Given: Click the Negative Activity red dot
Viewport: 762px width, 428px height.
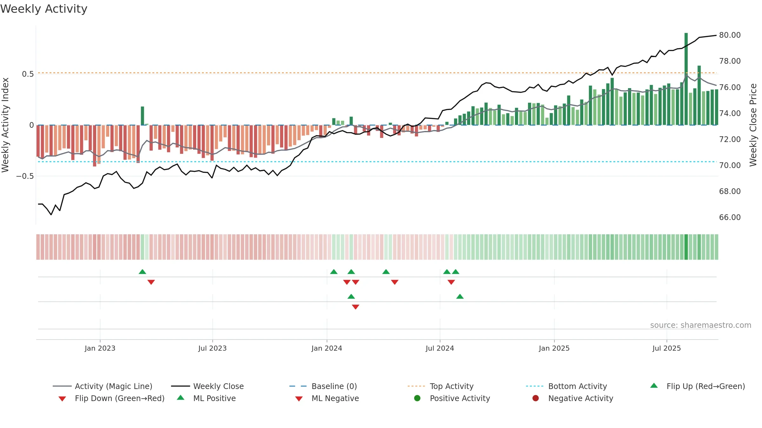Looking at the screenshot, I should point(536,398).
